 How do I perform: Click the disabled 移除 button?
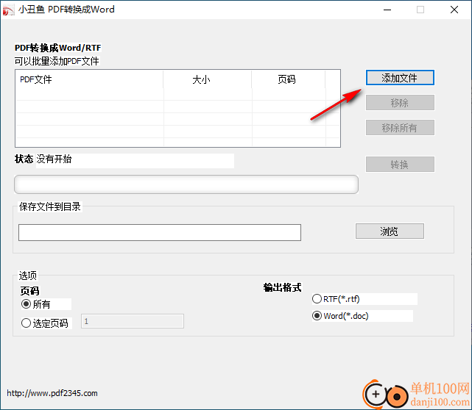coord(400,103)
